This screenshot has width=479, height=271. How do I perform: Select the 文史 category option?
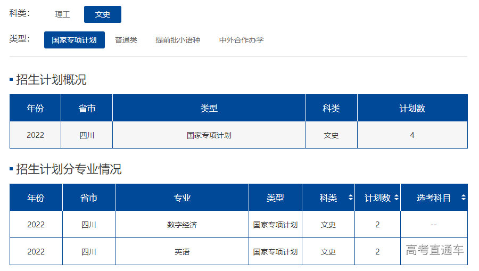[x=103, y=14]
